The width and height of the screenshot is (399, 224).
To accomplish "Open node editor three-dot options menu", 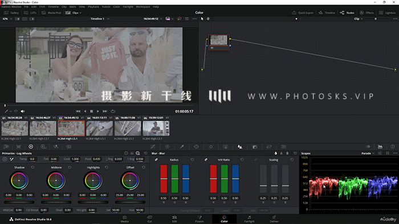I will coord(395,19).
